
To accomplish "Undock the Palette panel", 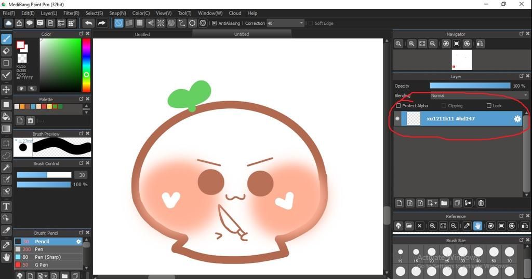I will pyautogui.click(x=81, y=99).
